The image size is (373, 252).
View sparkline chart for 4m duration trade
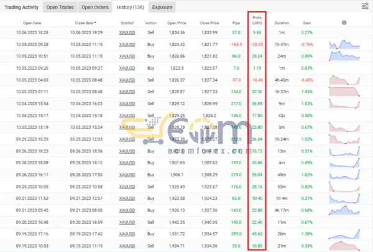[344, 162]
